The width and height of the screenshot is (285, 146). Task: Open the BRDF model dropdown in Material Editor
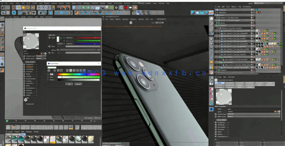[x=41, y=58]
